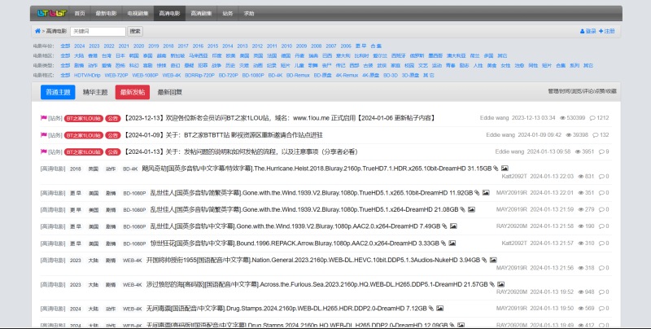Switch to the 最新回复 tab
The width and height of the screenshot is (651, 329).
(169, 93)
